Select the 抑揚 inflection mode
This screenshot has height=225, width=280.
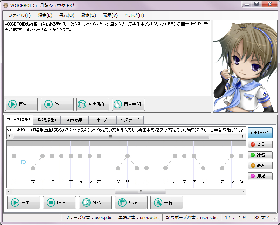[260, 176]
